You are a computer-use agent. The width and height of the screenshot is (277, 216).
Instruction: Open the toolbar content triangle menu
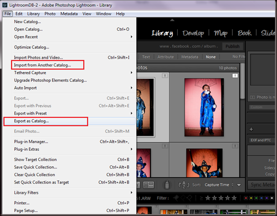click(x=239, y=185)
